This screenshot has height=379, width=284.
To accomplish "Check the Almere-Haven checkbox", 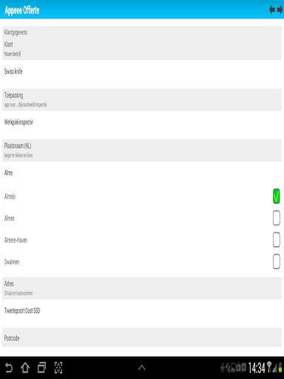I will [x=277, y=240].
